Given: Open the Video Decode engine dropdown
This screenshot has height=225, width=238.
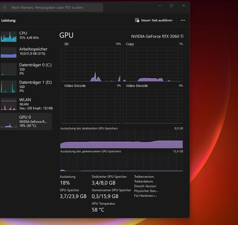Looking at the screenshot, I should point(124,86).
